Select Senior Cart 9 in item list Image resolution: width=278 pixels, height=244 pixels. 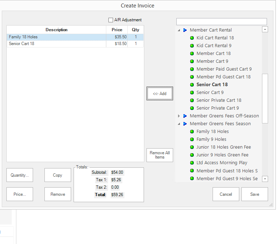pos(210,93)
